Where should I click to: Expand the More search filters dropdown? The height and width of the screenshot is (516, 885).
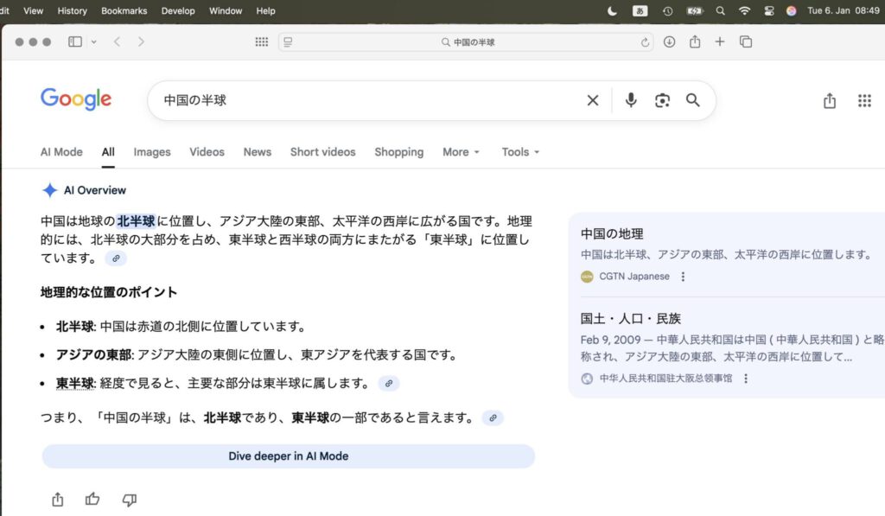(461, 152)
